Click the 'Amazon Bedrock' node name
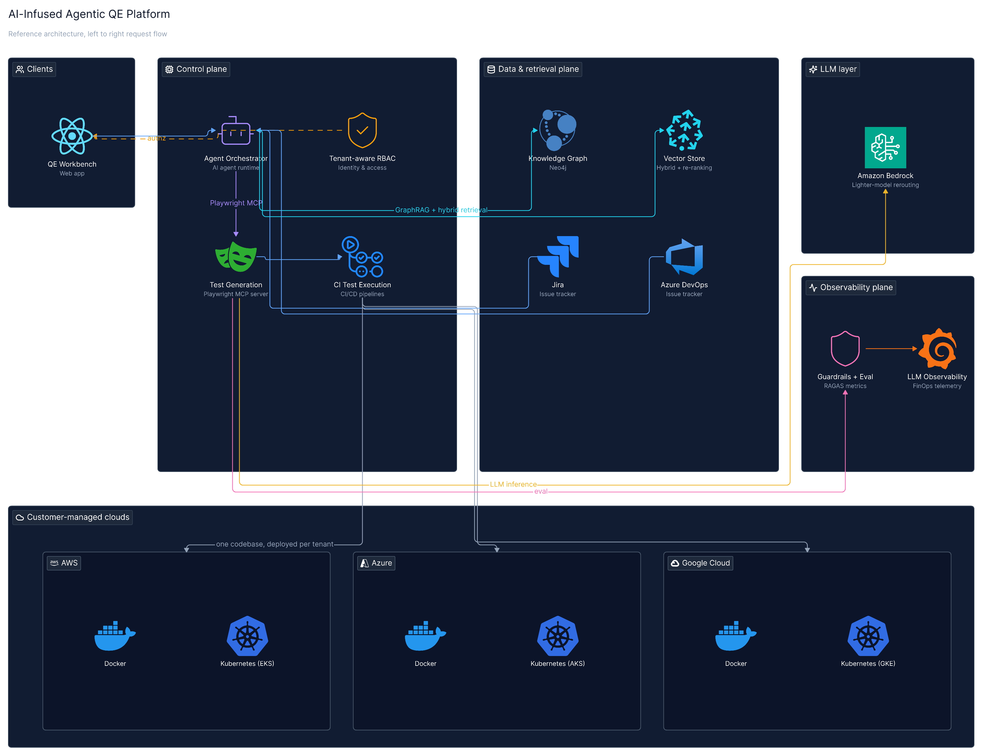The image size is (983, 756). (x=885, y=176)
